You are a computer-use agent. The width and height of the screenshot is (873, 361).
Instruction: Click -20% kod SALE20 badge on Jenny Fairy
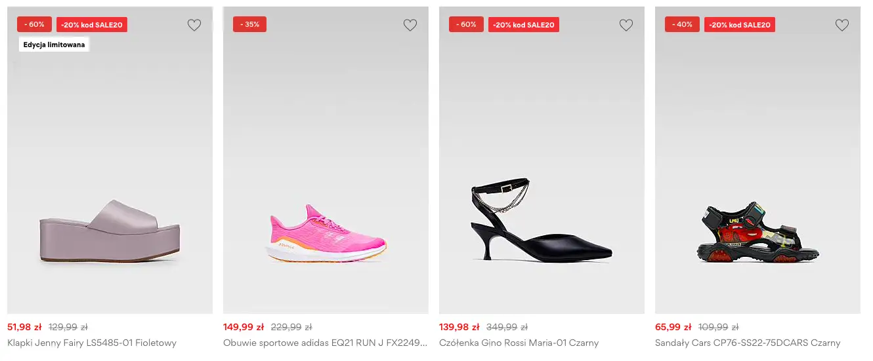(x=92, y=25)
